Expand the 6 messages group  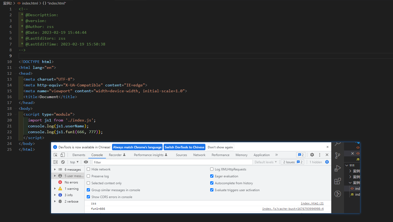(55, 169)
